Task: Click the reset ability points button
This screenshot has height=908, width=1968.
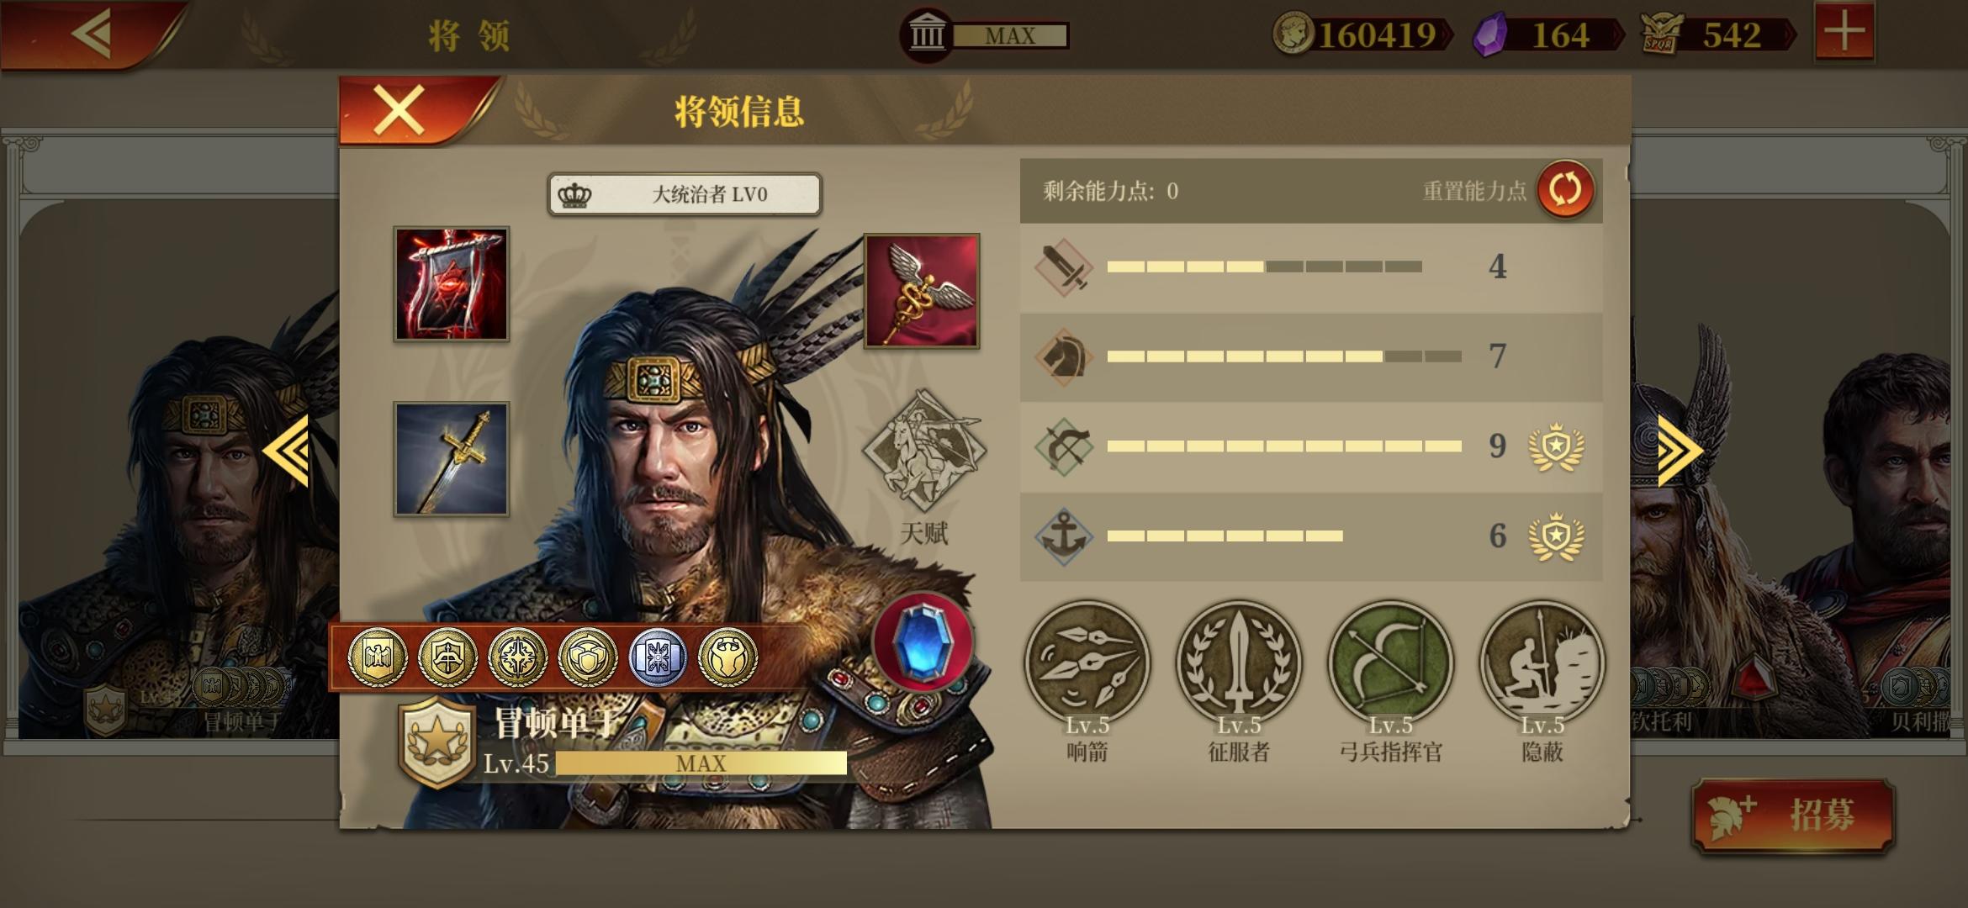Action: pos(1565,190)
